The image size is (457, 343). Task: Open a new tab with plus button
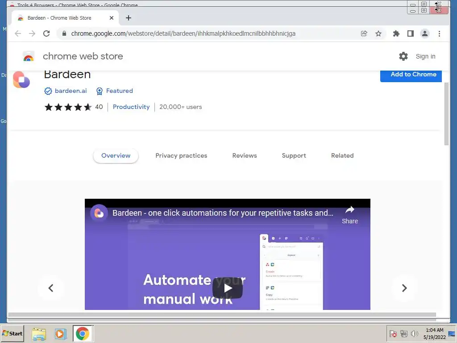pyautogui.click(x=128, y=18)
